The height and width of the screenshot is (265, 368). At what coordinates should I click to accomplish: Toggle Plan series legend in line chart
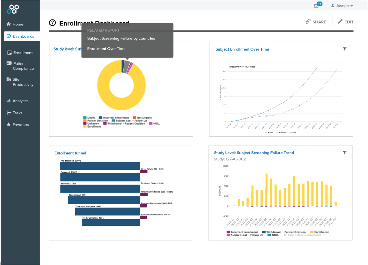293,132
